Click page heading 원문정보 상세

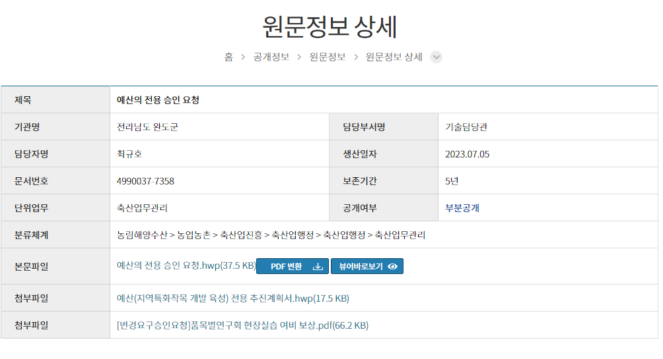coord(330,26)
